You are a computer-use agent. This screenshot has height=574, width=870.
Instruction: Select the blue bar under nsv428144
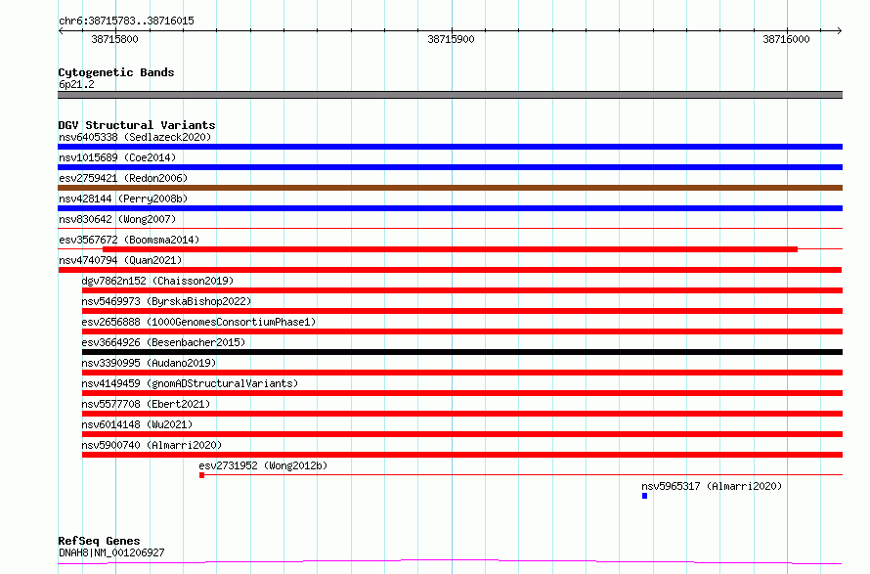(x=450, y=208)
